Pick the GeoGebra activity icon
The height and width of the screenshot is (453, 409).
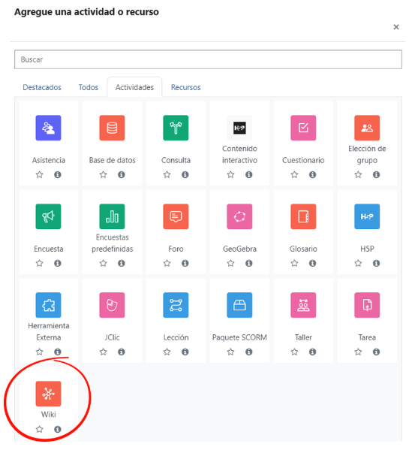coord(239,216)
